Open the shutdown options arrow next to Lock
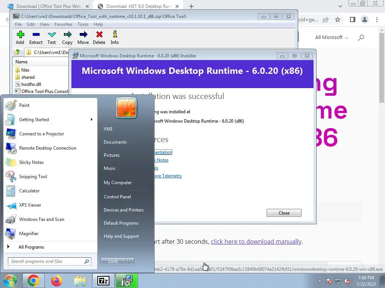The width and height of the screenshot is (385, 288). 130,261
